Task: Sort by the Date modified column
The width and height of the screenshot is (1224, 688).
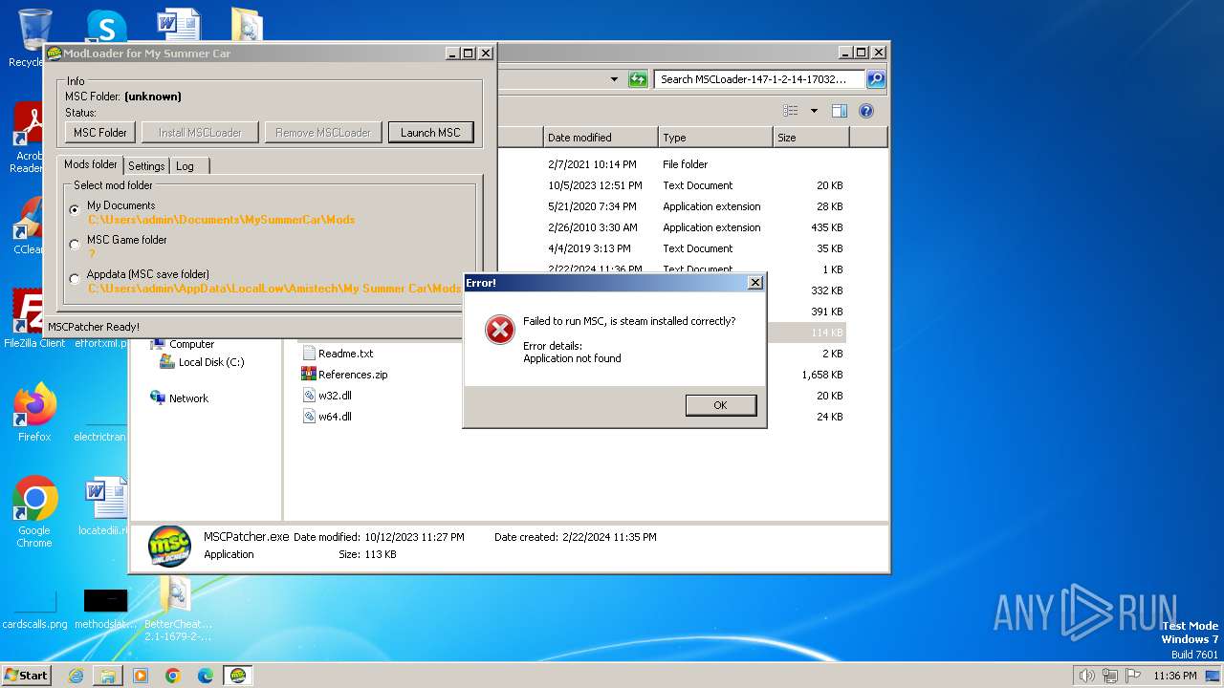Action: coord(601,138)
